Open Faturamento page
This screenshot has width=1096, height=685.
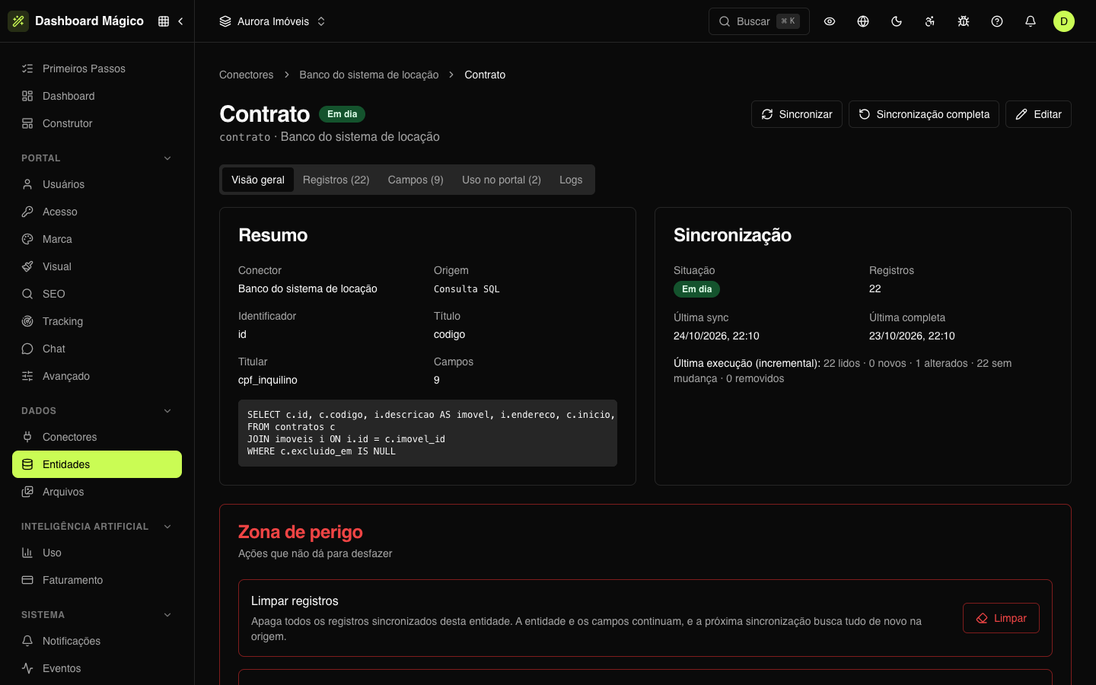[x=97, y=580]
